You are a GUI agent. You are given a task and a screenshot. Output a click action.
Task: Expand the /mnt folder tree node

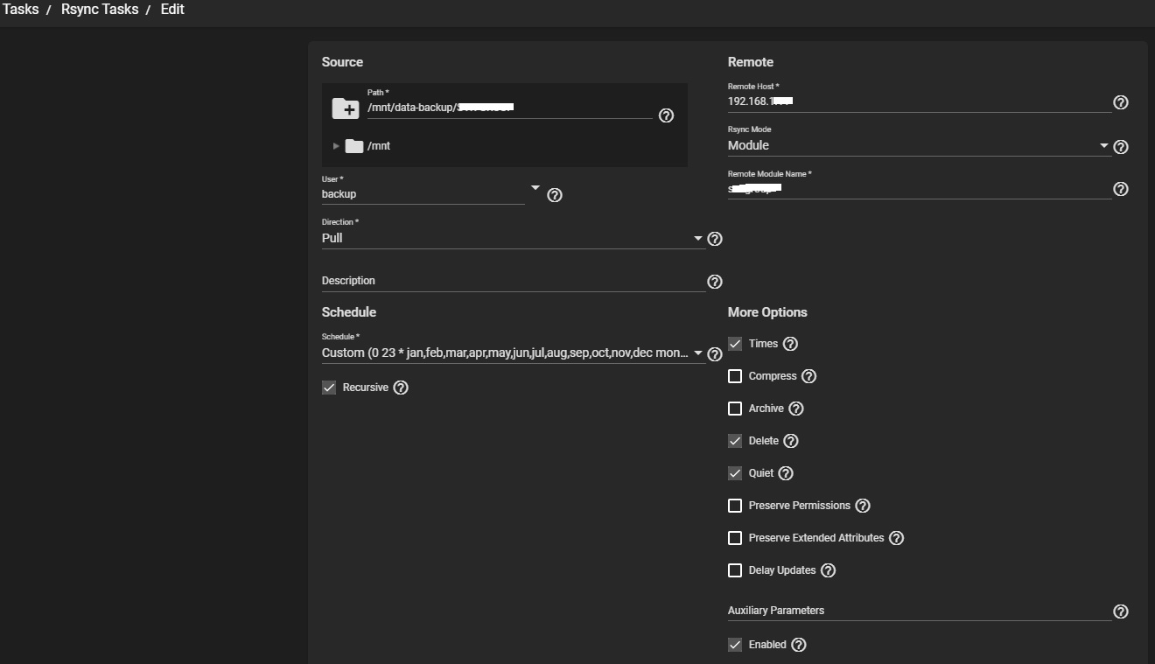coord(336,146)
